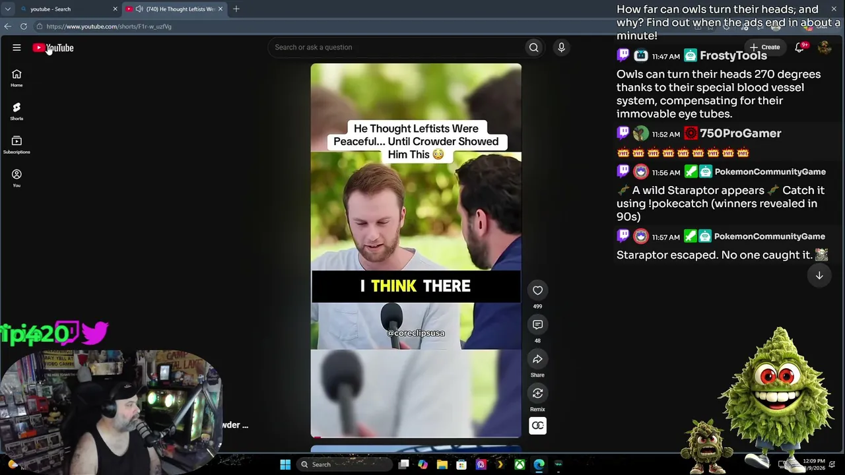Open Shorts from the sidebar

(17, 111)
